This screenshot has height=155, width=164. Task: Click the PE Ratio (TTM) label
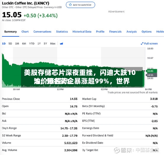pyautogui.click(x=91, y=114)
